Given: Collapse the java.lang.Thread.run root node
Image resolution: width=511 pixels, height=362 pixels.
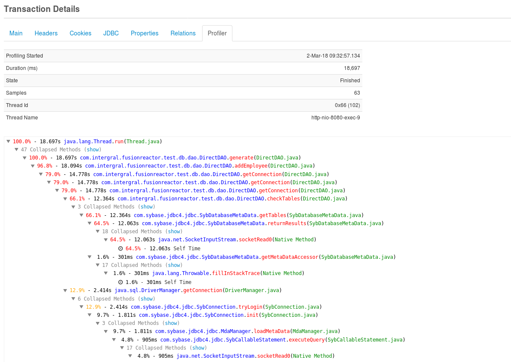Looking at the screenshot, I should pos(8,141).
